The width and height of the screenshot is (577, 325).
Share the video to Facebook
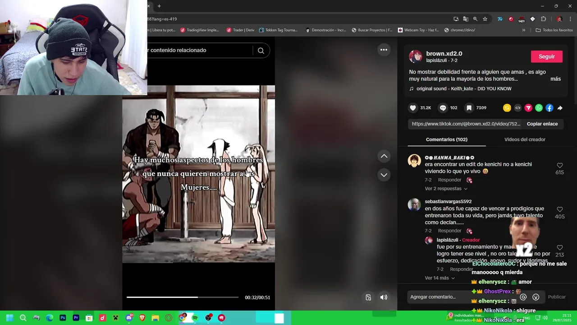(549, 108)
